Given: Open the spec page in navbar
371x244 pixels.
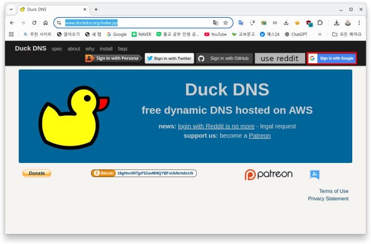Looking at the screenshot, I should click(57, 49).
